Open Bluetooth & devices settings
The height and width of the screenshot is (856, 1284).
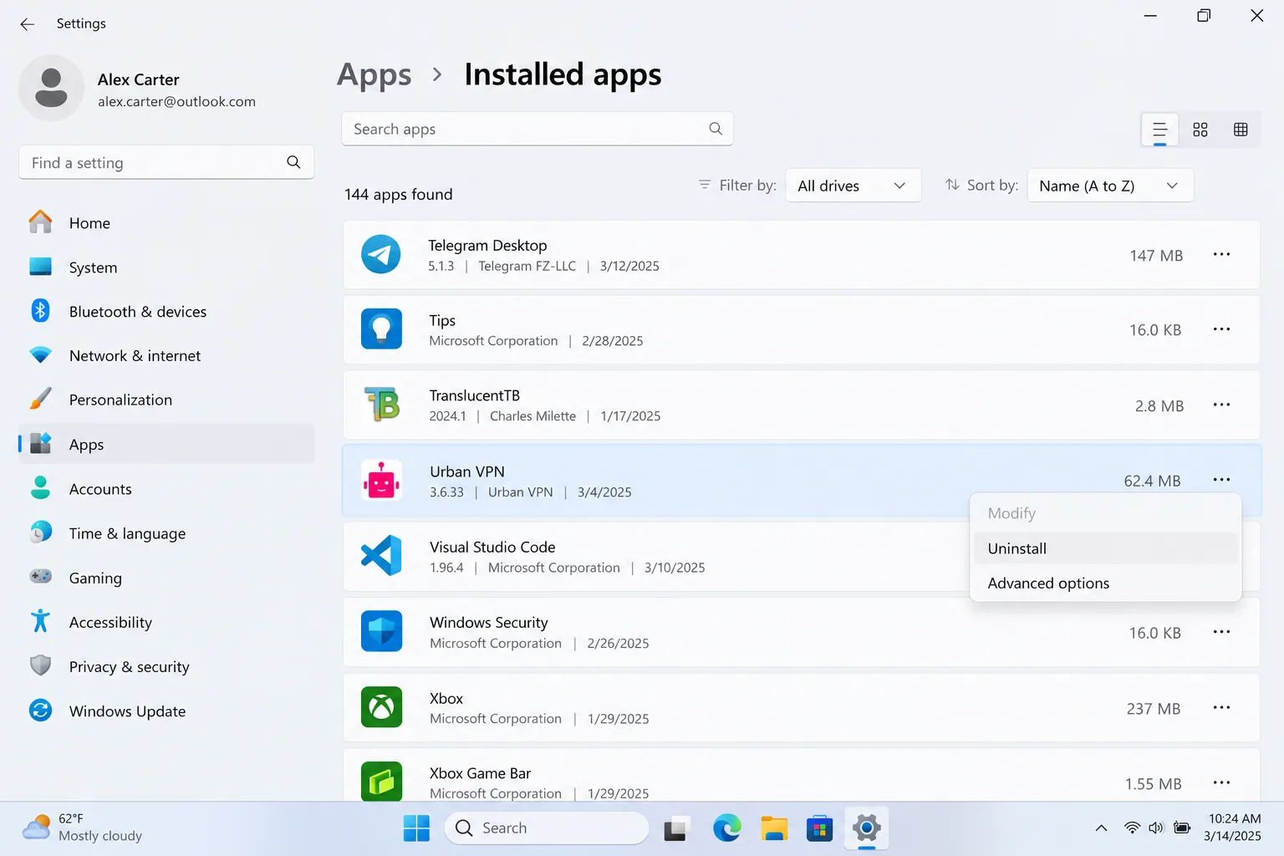[x=166, y=312]
